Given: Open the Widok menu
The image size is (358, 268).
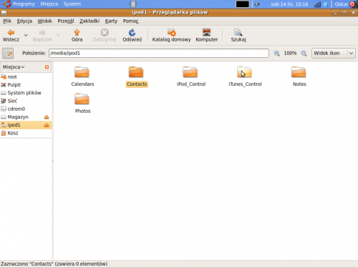Looking at the screenshot, I should click(x=44, y=21).
